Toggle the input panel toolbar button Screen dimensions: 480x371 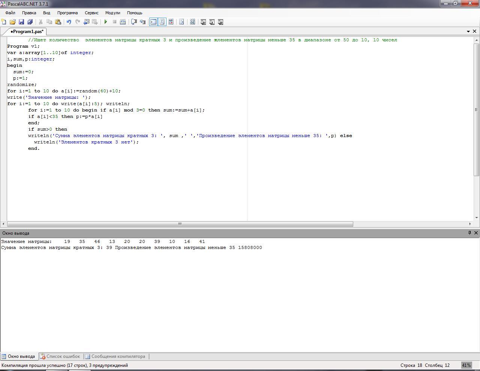(x=162, y=22)
